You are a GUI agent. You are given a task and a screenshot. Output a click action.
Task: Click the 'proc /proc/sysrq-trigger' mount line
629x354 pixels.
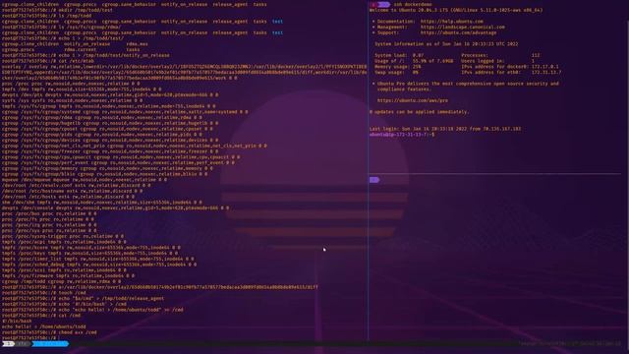pos(63,236)
